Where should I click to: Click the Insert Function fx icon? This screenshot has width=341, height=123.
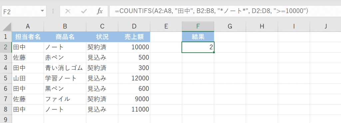(100, 11)
